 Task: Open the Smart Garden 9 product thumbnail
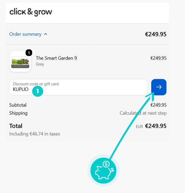[20, 61]
